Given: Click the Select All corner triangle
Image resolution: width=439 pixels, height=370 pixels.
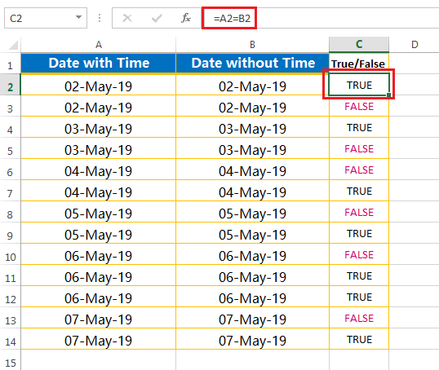Looking at the screenshot, I should click(13, 45).
